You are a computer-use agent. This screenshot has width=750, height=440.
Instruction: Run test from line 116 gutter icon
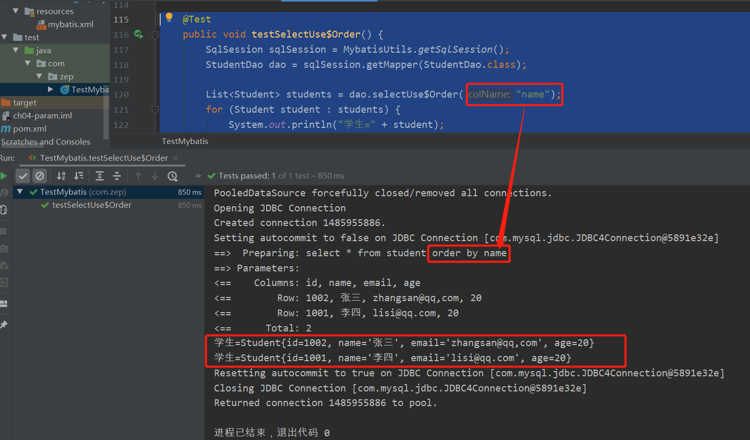pos(138,34)
